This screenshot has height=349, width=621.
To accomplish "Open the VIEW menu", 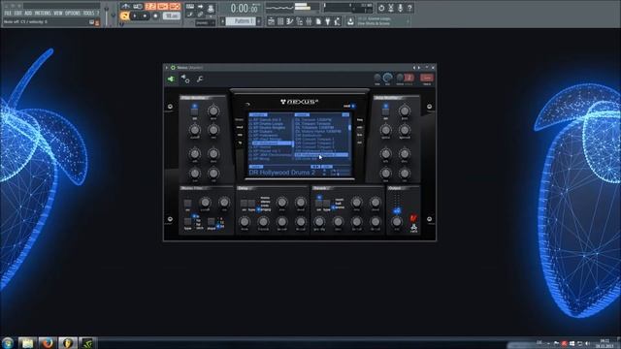I will coord(58,13).
